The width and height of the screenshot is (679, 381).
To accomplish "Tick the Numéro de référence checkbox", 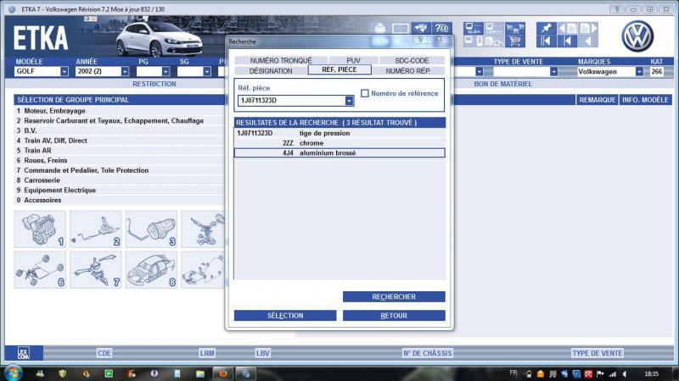I will click(x=365, y=93).
